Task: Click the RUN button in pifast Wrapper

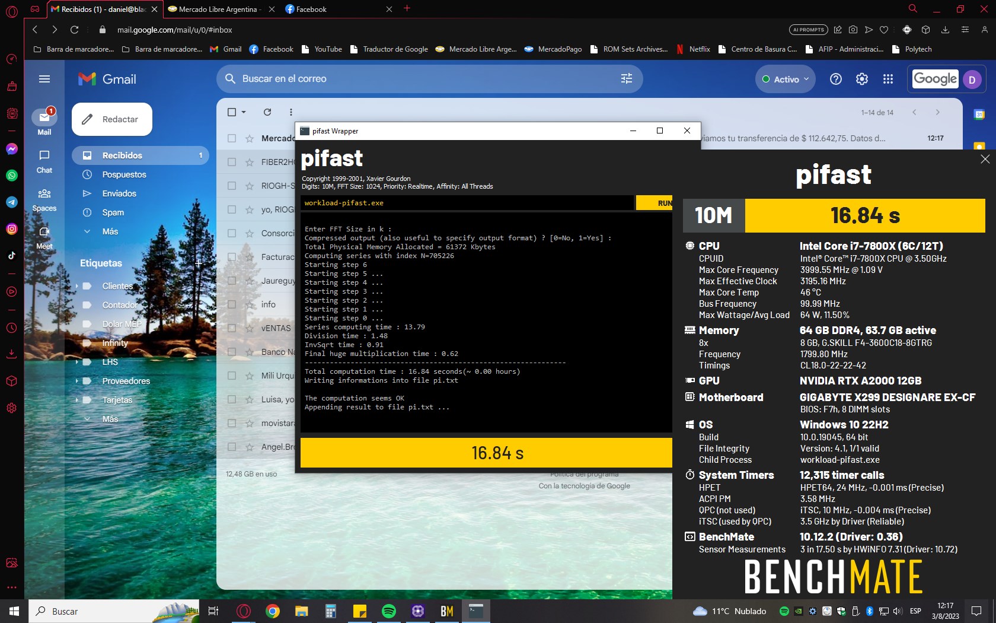Action: (x=655, y=203)
